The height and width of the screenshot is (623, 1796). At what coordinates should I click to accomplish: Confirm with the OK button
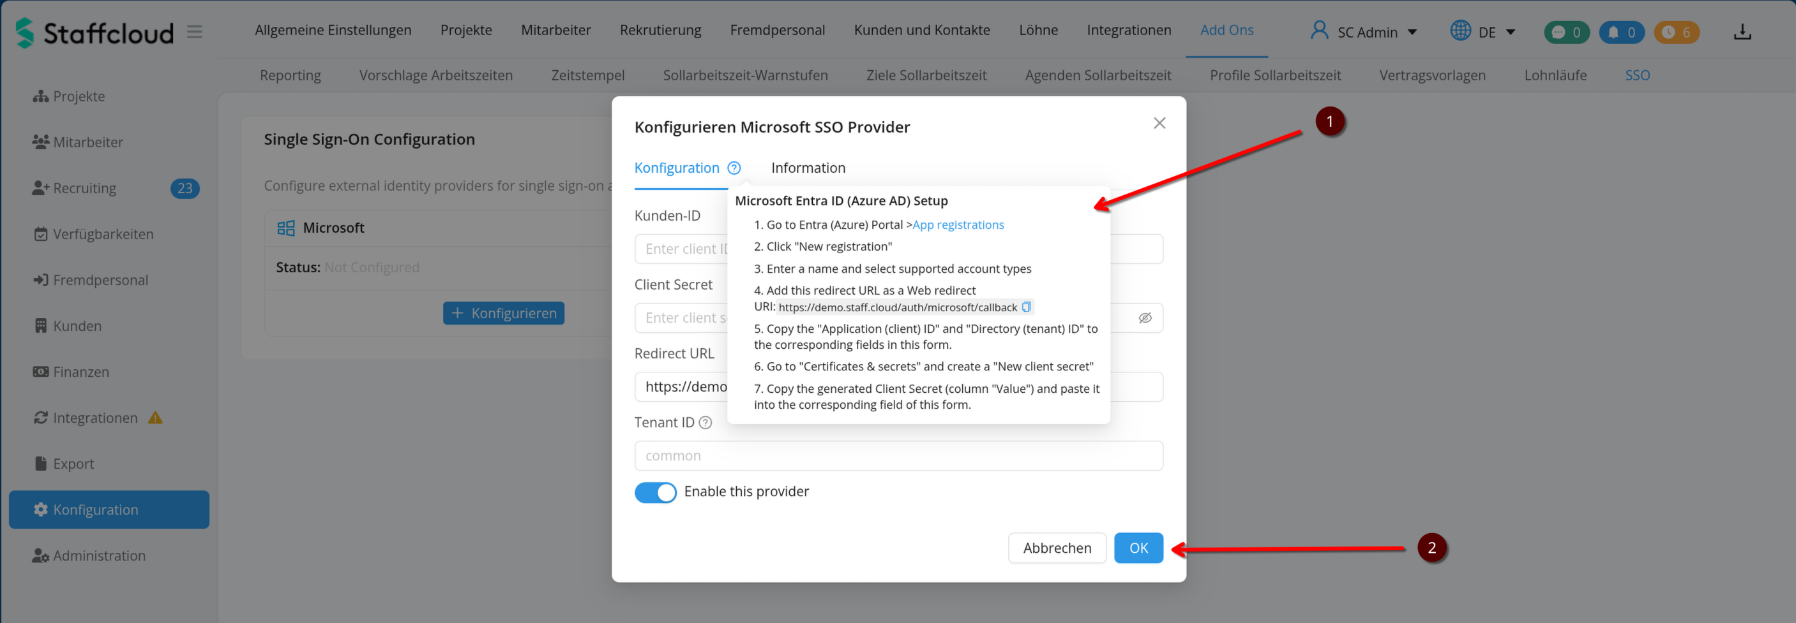pos(1138,548)
